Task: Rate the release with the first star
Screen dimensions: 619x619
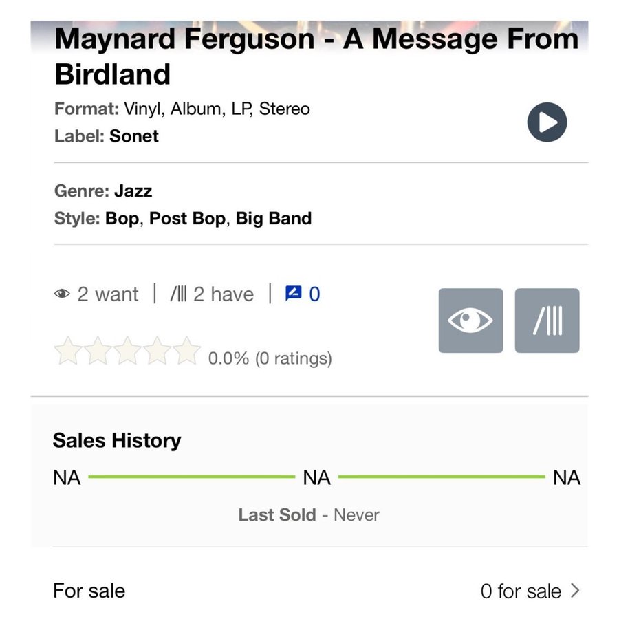Action: coord(68,351)
